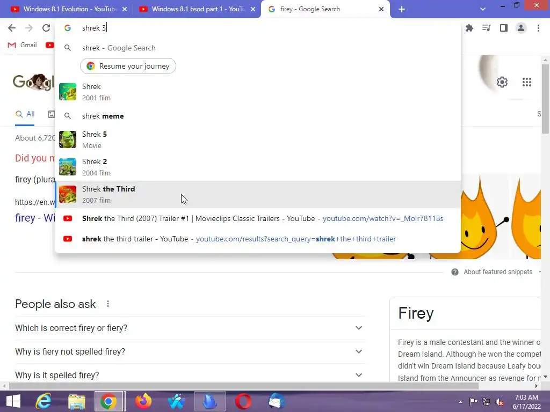
Task: Close the Windows 8.1 Evolution tab
Action: coord(125,9)
